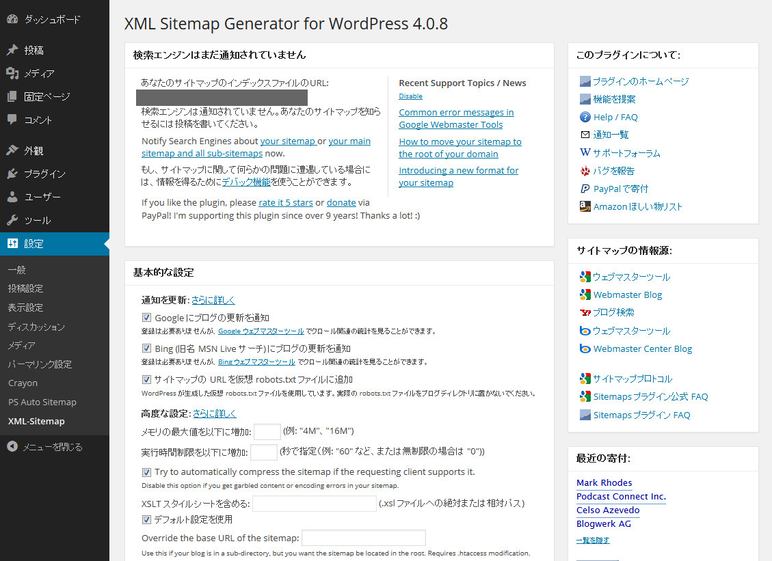Click the plug icon next to プラグイン
This screenshot has width=772, height=561.
(12, 174)
